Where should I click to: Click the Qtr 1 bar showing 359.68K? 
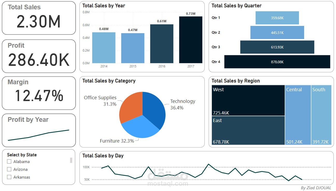[277, 18]
